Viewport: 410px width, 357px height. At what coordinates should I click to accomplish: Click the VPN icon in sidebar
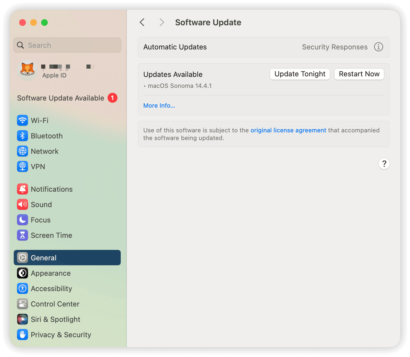[23, 166]
